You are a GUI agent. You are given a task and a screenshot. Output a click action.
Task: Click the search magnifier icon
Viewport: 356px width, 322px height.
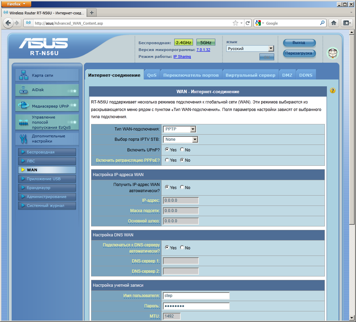pyautogui.click(x=322, y=23)
